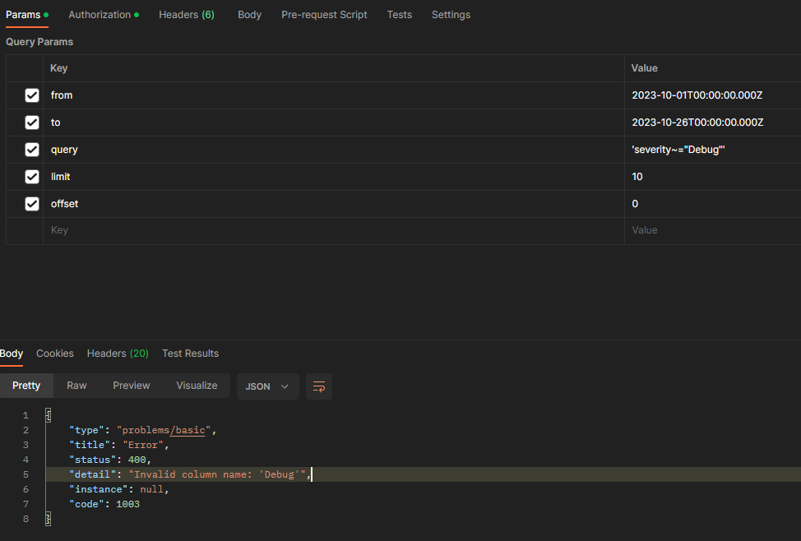Switch response view to Raw

(76, 386)
